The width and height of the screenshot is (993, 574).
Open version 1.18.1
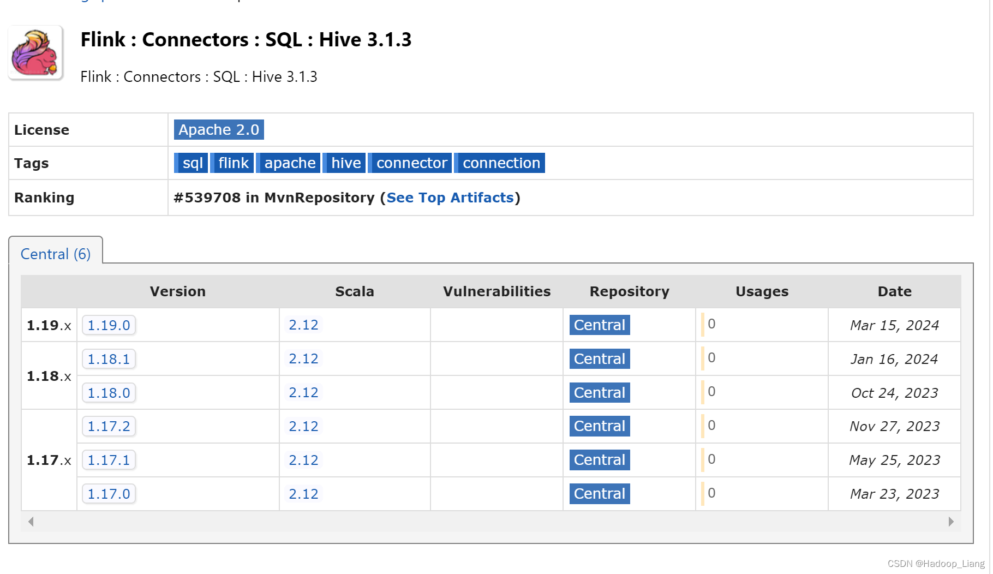(109, 359)
